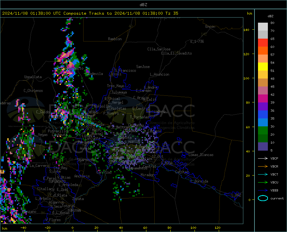Click the 'SanJose' map label
This screenshot has width=287, height=232.
click(x=143, y=67)
